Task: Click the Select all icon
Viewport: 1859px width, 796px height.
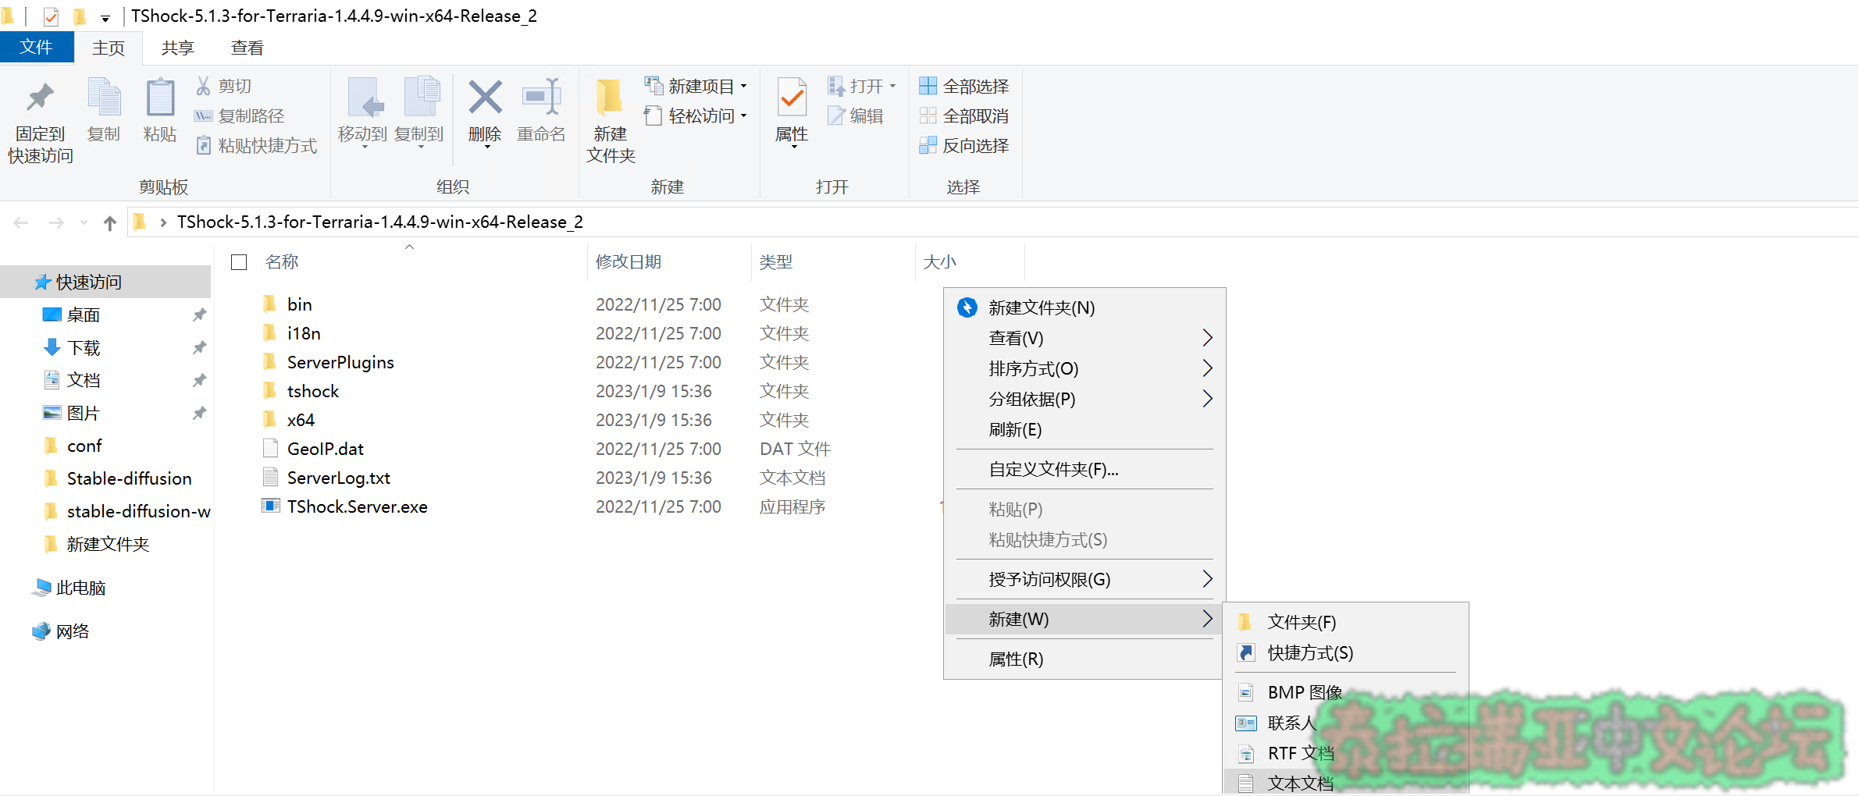Action: point(928,86)
